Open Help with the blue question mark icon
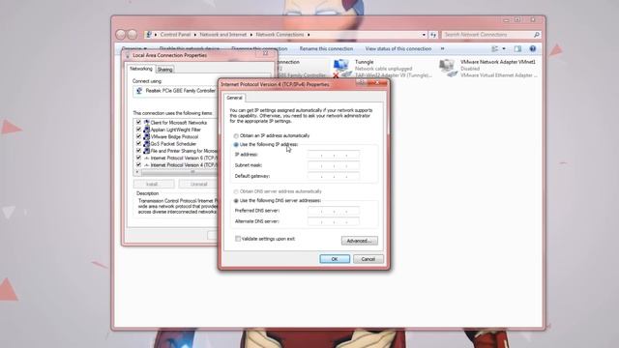Viewport: 619px width, 348px height. point(533,48)
